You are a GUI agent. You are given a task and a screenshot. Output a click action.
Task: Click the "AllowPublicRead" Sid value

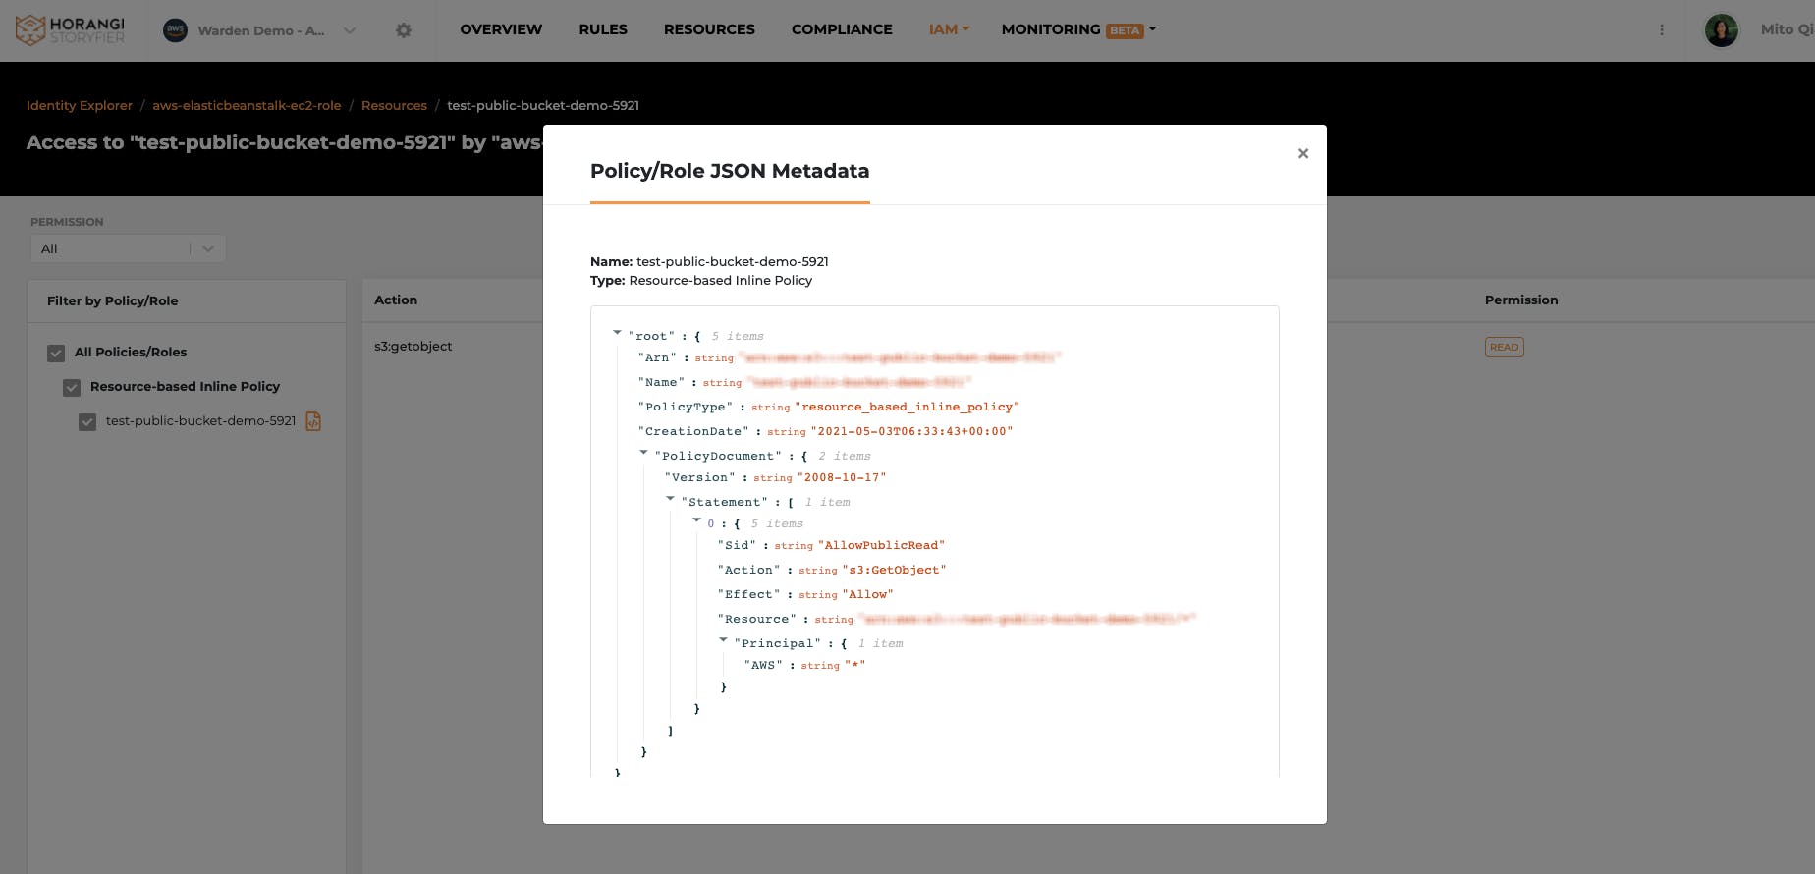(x=881, y=545)
